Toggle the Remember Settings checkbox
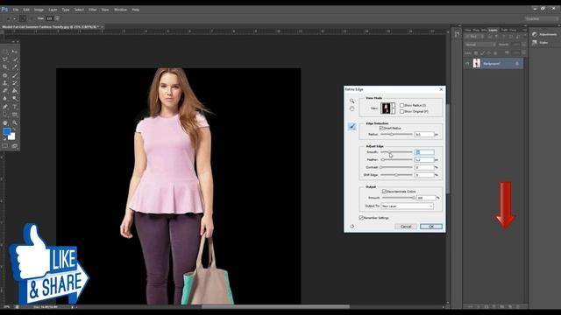Viewport: 561px width, 315px height. pyautogui.click(x=361, y=218)
